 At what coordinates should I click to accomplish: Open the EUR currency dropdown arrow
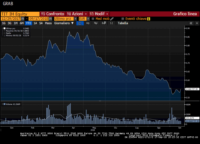click(x=88, y=19)
